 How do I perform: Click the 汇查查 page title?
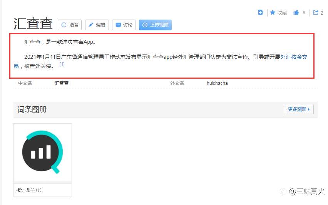pyautogui.click(x=33, y=23)
